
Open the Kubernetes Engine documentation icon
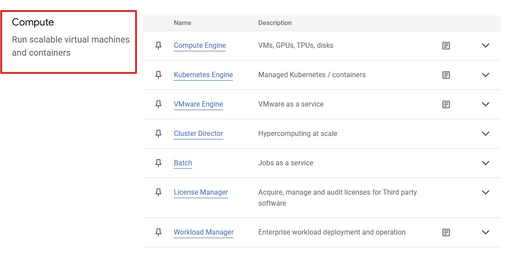[446, 75]
